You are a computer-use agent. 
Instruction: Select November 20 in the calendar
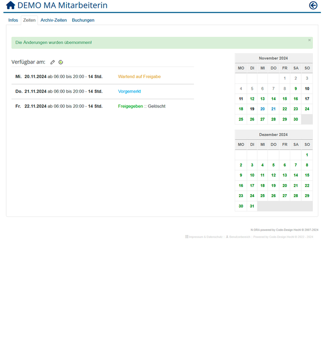click(262, 109)
